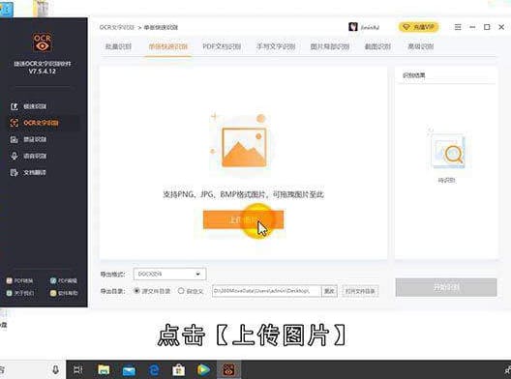Open File Explorer from the taskbar
Image resolution: width=511 pixels, height=379 pixels.
[104, 370]
